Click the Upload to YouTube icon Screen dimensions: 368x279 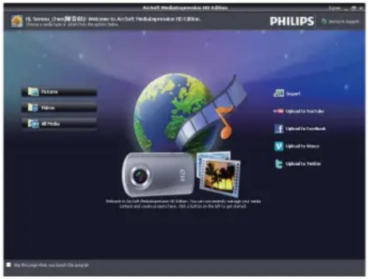point(278,111)
